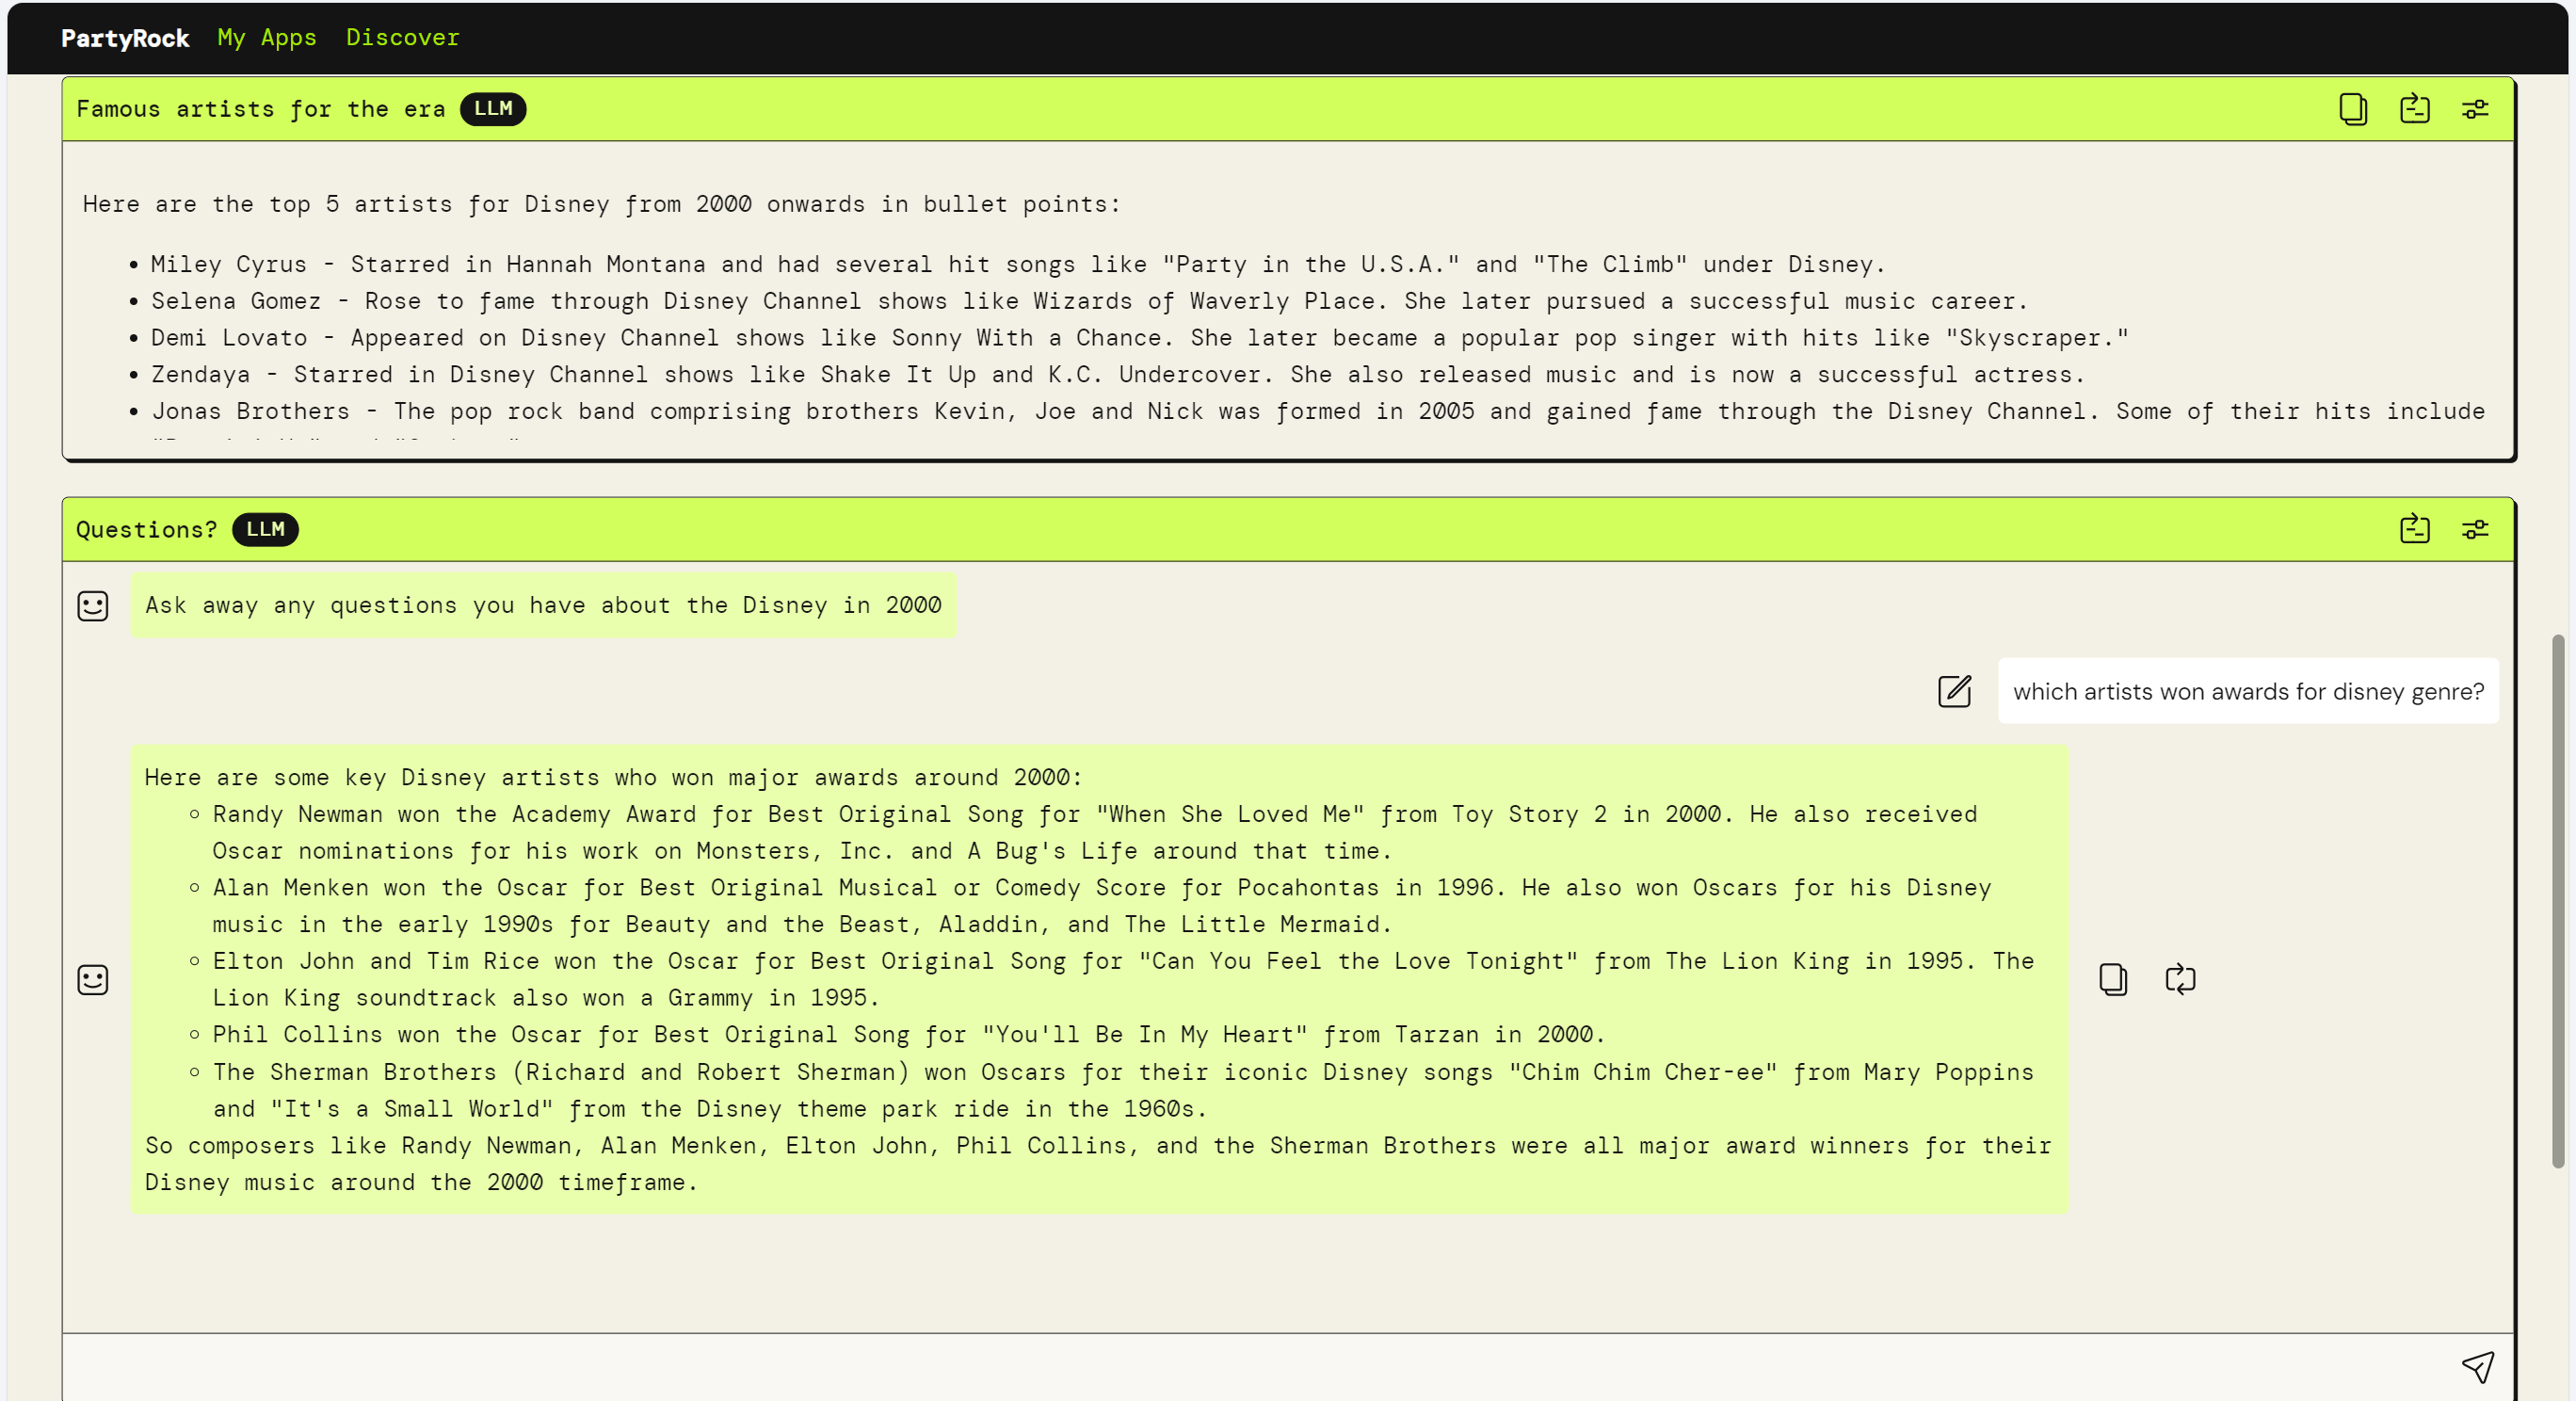Click the Famous artists for the era title
Screen dimensions: 2576x1401
click(x=260, y=109)
